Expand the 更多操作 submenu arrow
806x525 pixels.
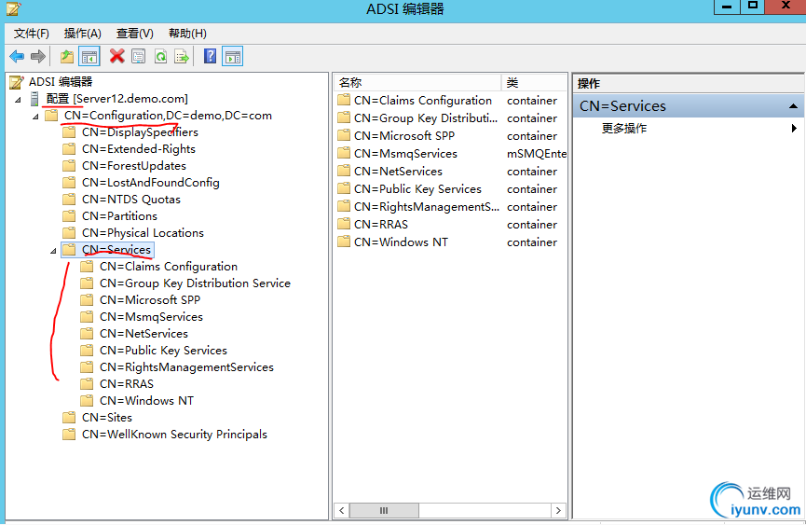click(x=794, y=129)
